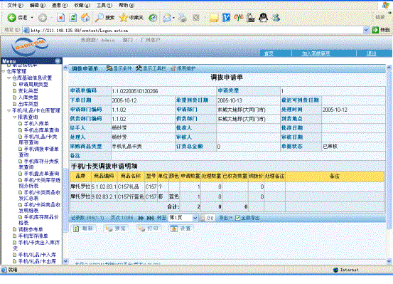Click the 转到 Go button
393x284 pixels.
click(380, 30)
